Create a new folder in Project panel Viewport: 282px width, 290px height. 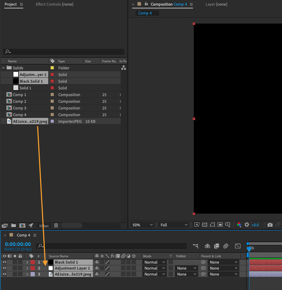click(13, 225)
